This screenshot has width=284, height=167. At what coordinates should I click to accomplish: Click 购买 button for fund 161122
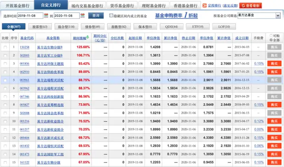(x=274, y=163)
